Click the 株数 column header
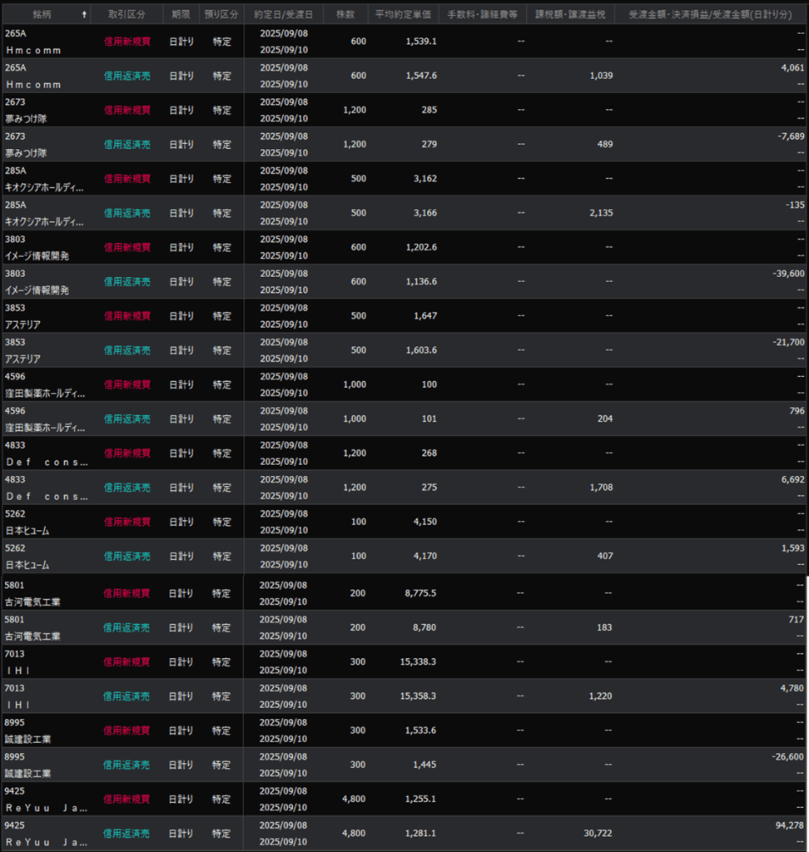Viewport: 809px width, 852px height. (x=346, y=15)
